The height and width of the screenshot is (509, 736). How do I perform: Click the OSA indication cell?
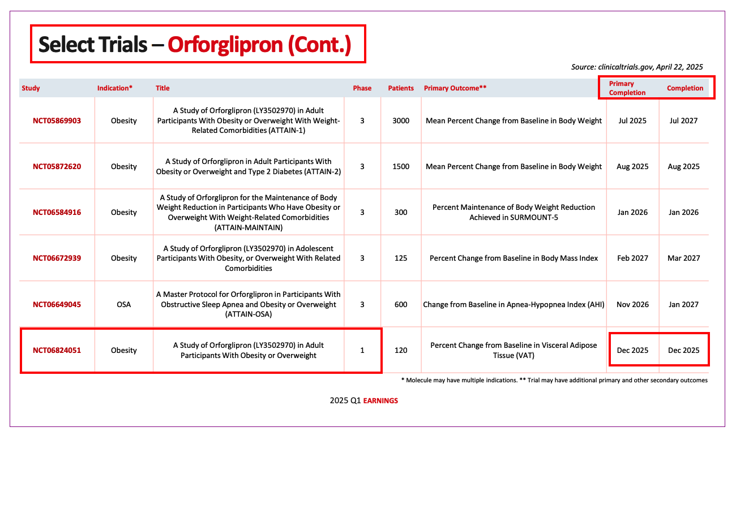point(123,304)
